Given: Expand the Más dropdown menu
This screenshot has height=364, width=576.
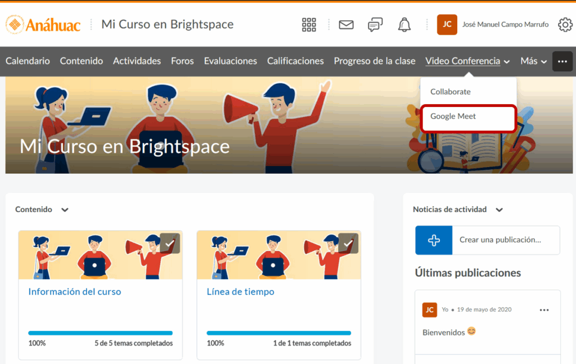Looking at the screenshot, I should click(533, 61).
